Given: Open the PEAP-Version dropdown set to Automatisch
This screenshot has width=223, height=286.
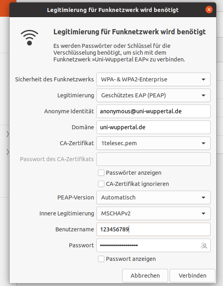Looking at the screenshot, I should (153, 197).
